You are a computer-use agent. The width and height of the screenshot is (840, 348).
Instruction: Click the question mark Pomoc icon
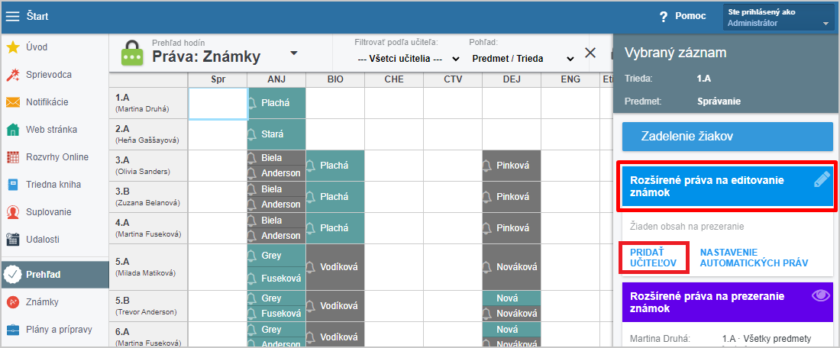[x=664, y=16]
